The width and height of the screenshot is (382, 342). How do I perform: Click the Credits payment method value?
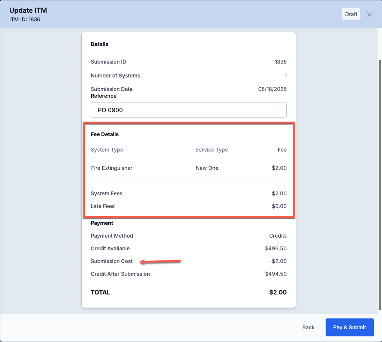pos(278,236)
